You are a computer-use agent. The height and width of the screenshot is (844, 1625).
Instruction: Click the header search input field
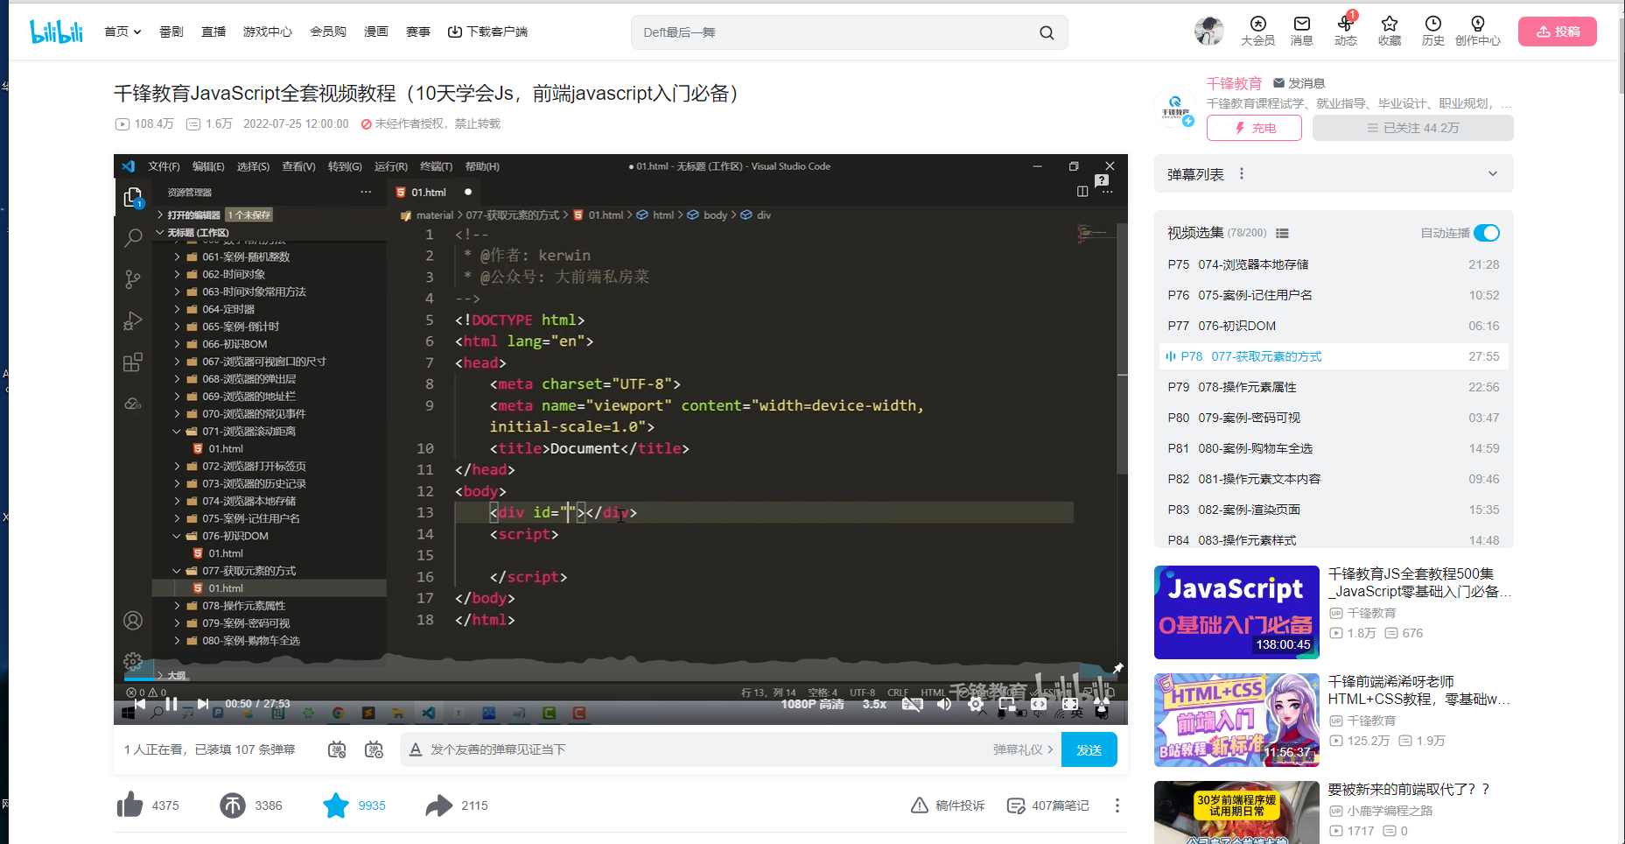pyautogui.click(x=836, y=32)
